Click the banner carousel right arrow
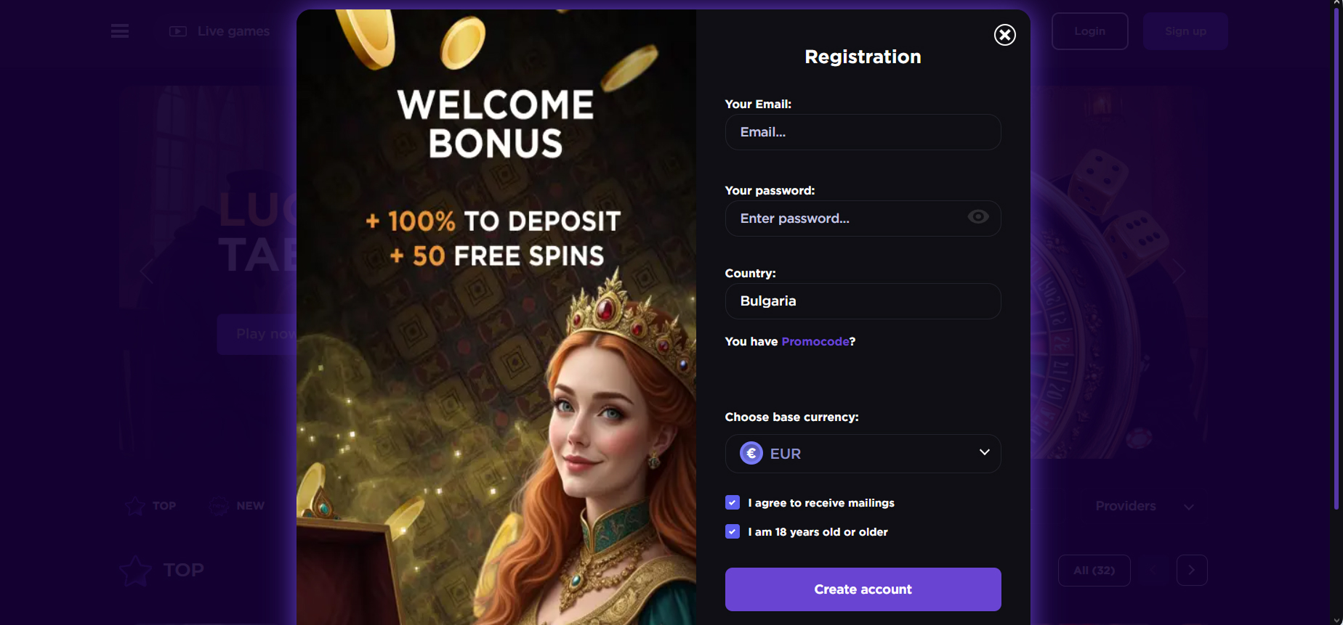This screenshot has height=625, width=1343. pos(1178,271)
